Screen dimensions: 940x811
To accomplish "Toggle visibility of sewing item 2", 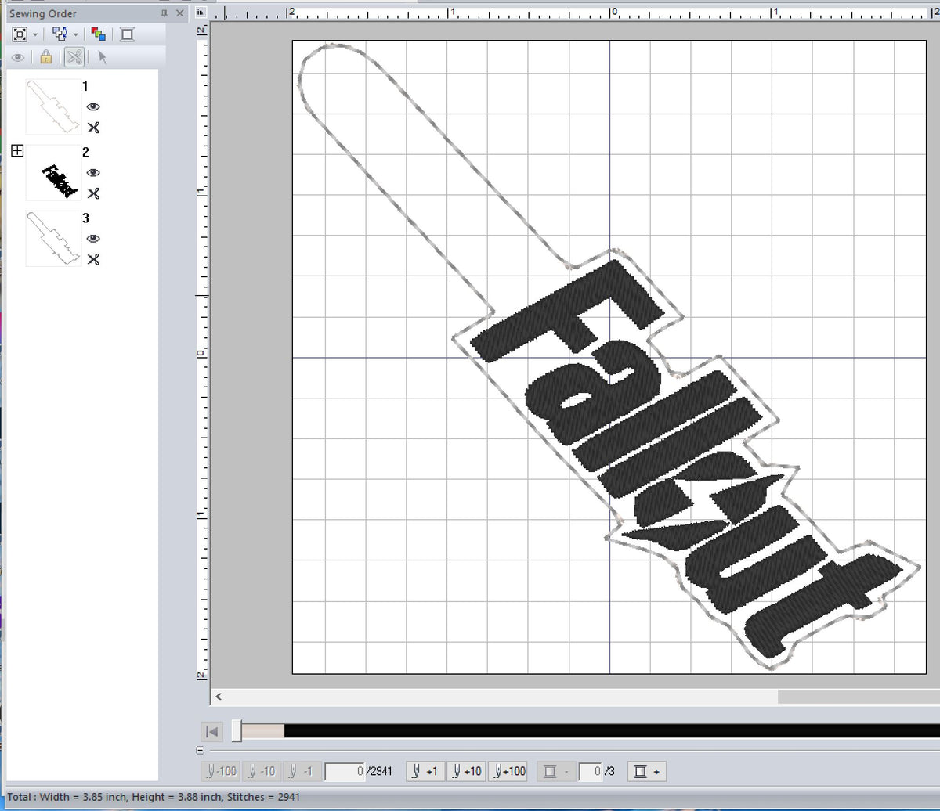I will pyautogui.click(x=93, y=173).
